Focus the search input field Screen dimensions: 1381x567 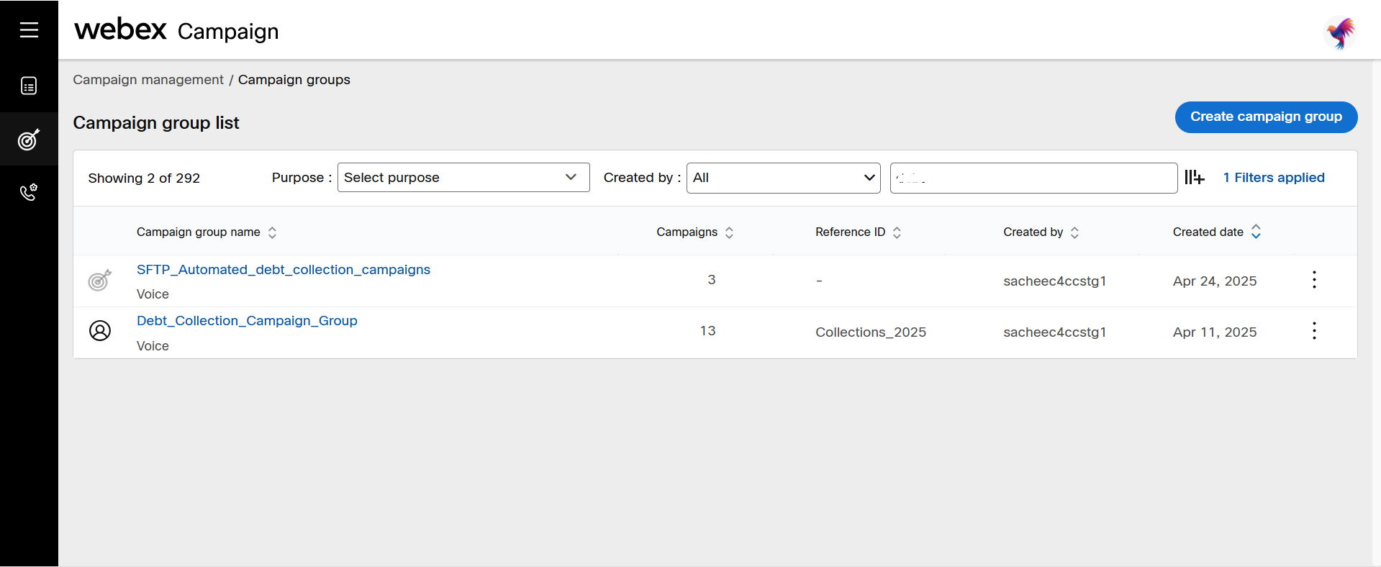pos(1033,178)
